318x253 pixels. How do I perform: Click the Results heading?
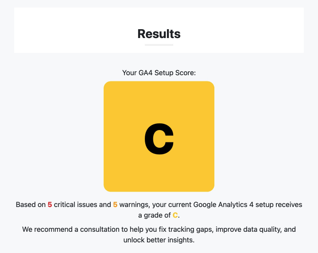click(x=159, y=34)
